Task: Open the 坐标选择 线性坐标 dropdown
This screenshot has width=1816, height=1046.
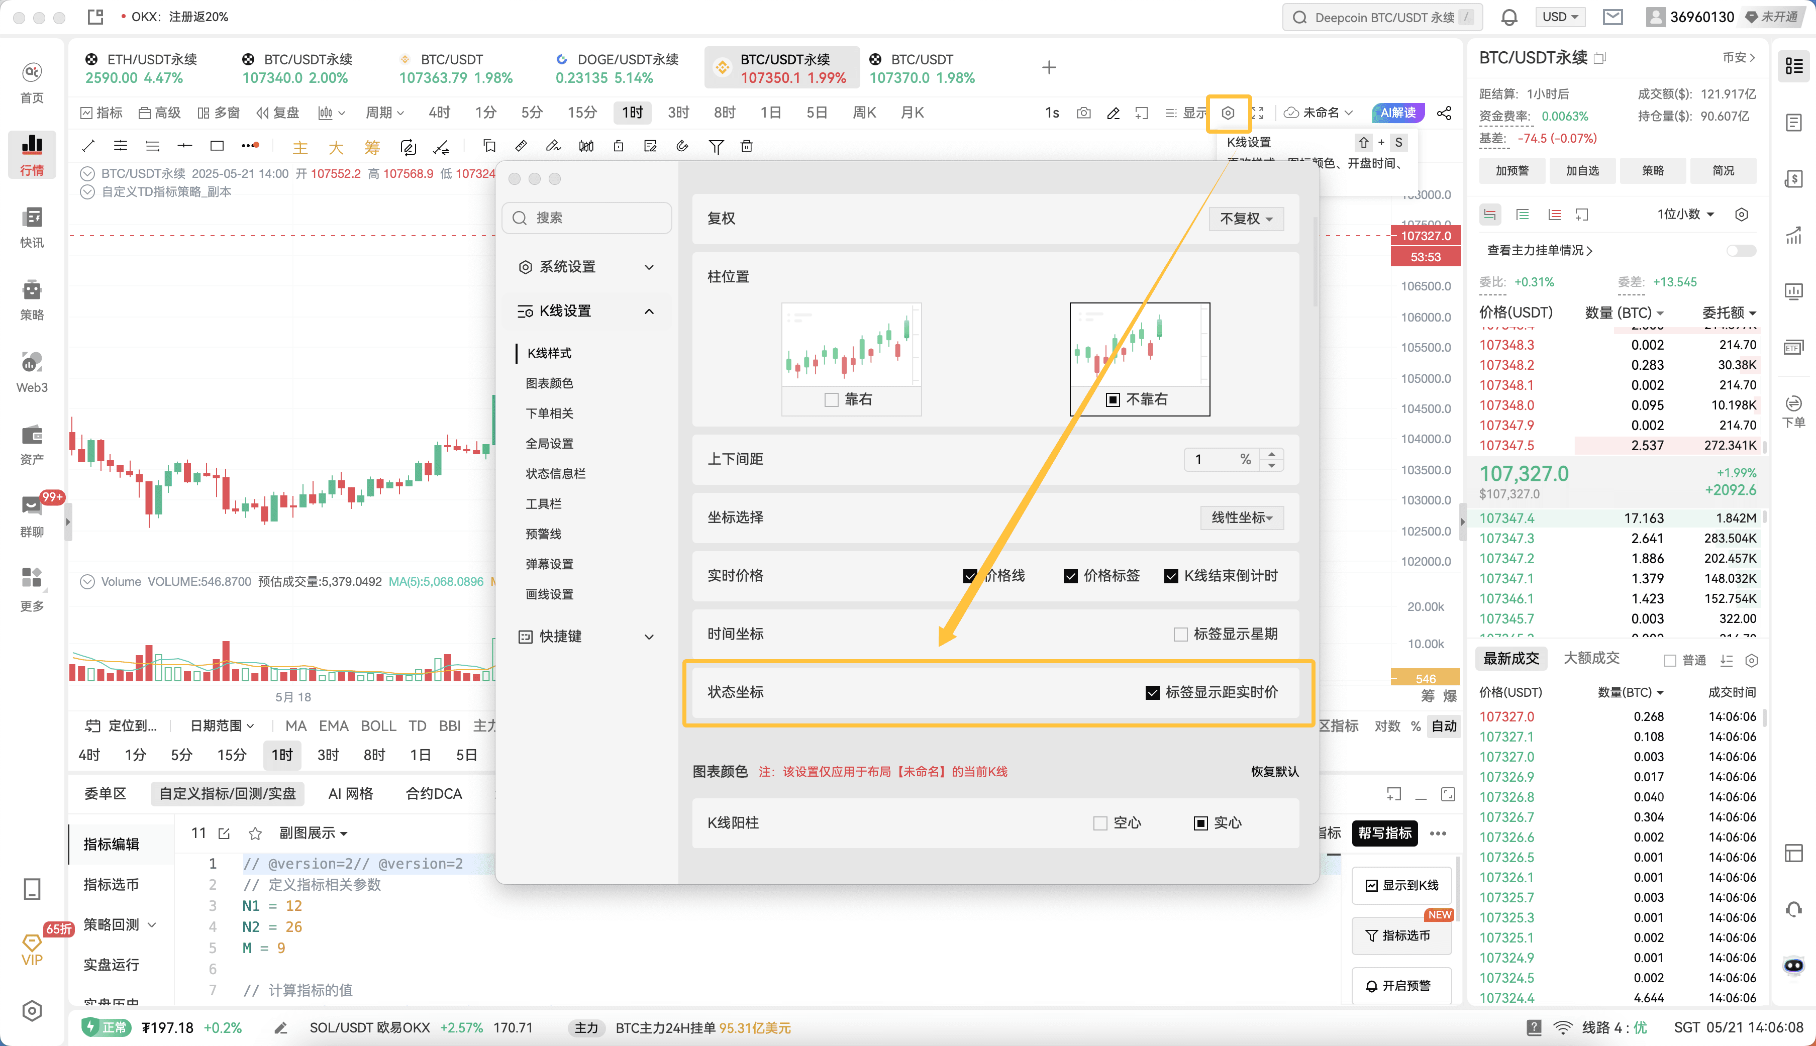Action: click(x=1242, y=517)
